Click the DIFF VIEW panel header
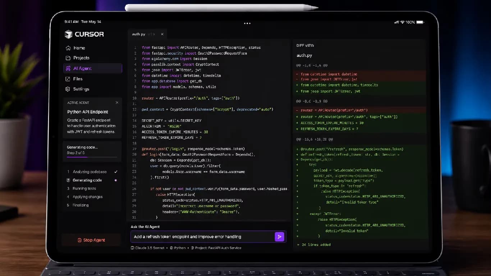 coord(305,46)
